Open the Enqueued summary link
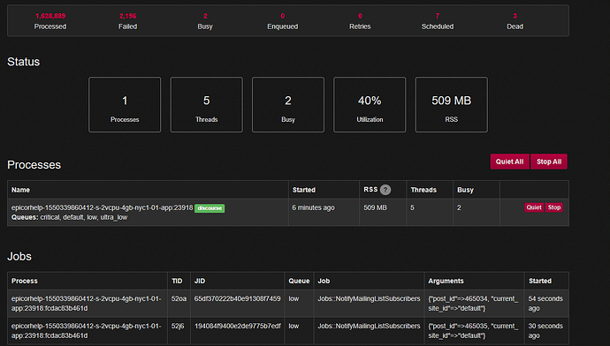Image resolution: width=610 pixels, height=346 pixels. (282, 21)
